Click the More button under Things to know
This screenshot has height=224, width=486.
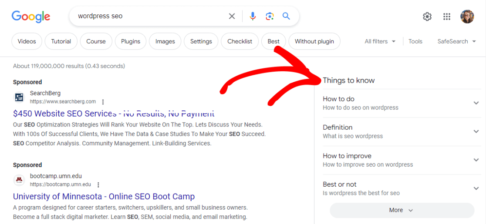tap(402, 210)
